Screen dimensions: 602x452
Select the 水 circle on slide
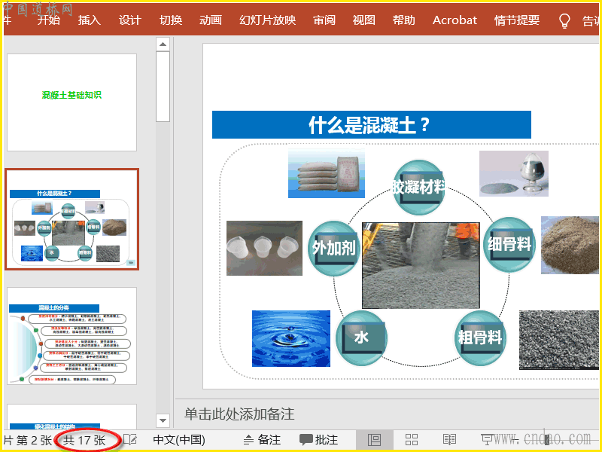click(x=361, y=337)
